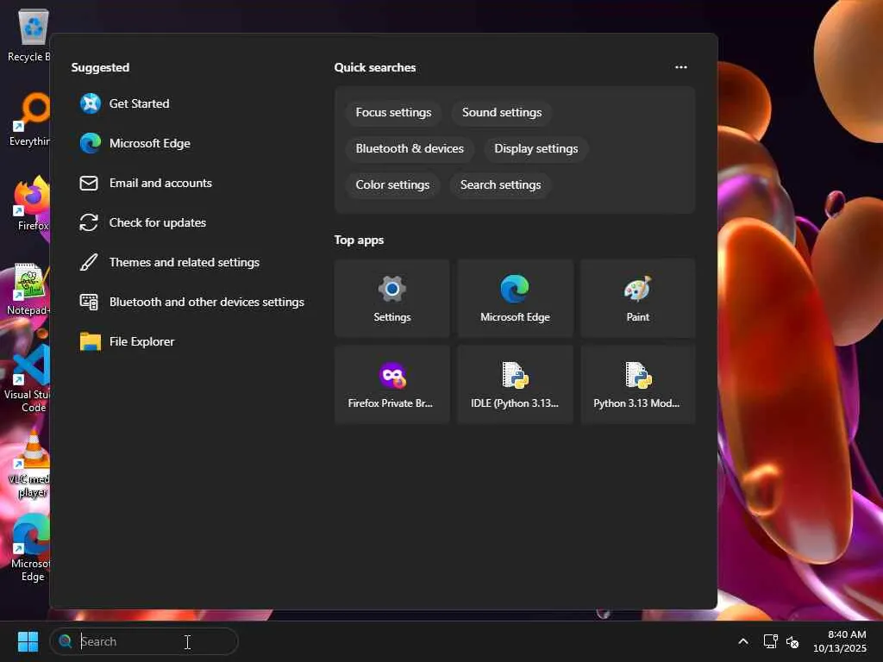This screenshot has width=883, height=662.
Task: Show hidden icons tray chevron
Action: 743,641
